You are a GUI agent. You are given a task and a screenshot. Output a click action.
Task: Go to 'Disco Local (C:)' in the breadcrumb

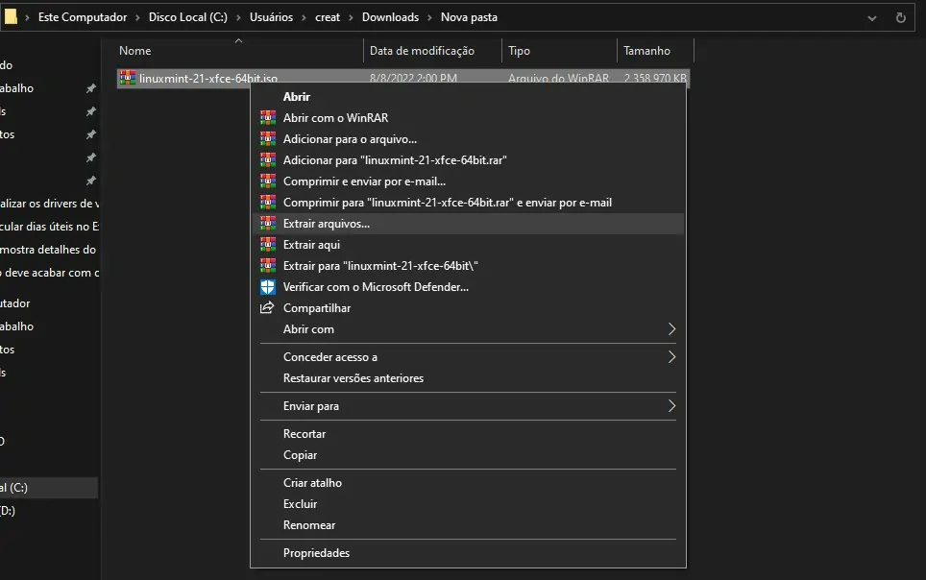(x=188, y=17)
